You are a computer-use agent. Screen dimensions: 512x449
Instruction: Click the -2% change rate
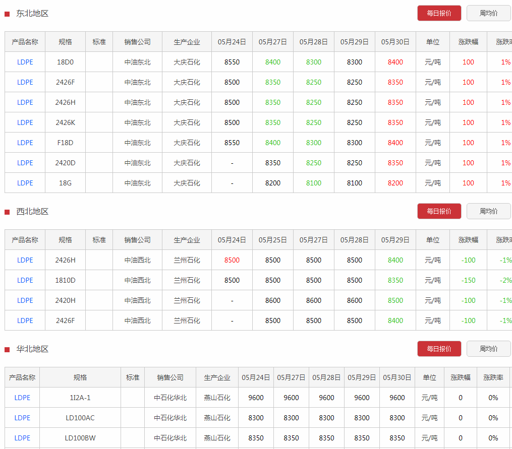point(505,281)
